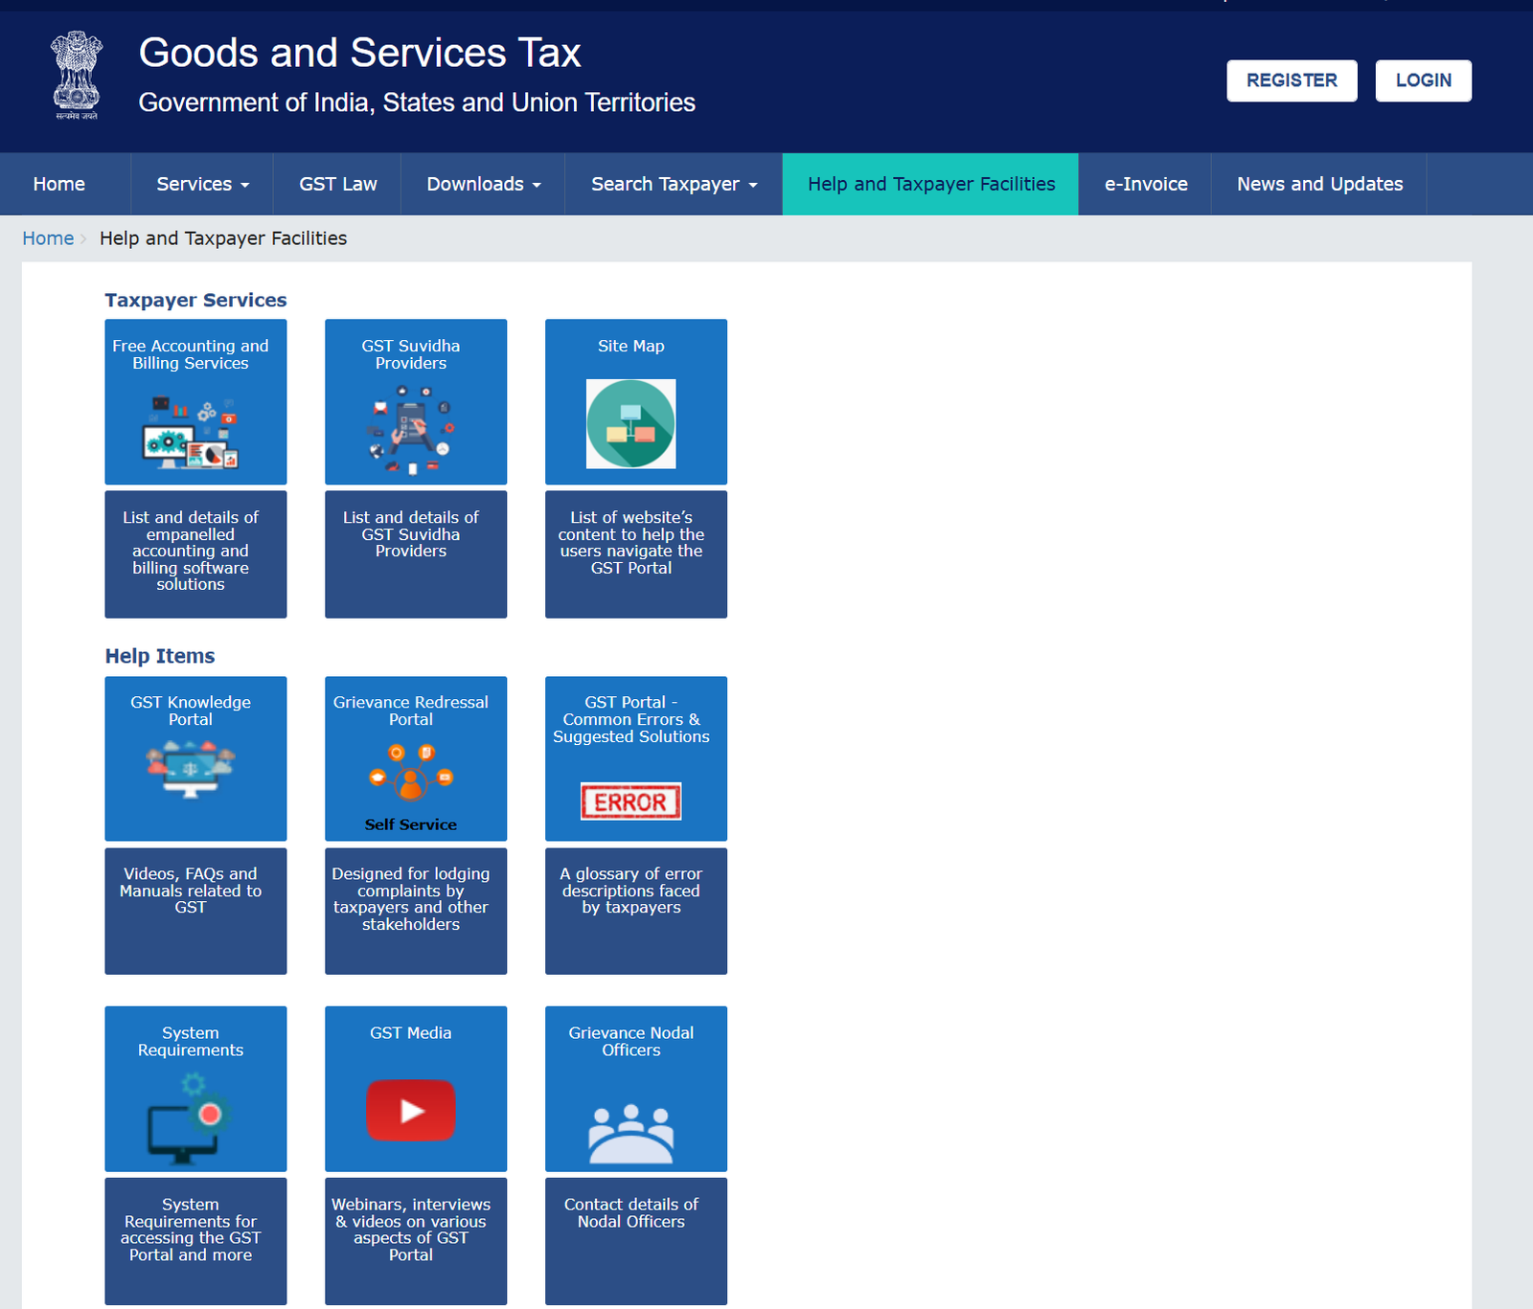The width and height of the screenshot is (1533, 1309).
Task: Select the Grievance Nodal Officers people icon
Action: click(630, 1133)
